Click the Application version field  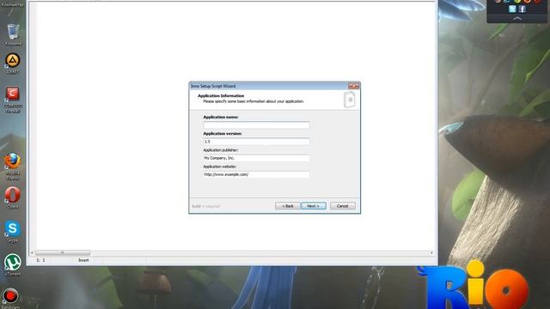pyautogui.click(x=256, y=142)
